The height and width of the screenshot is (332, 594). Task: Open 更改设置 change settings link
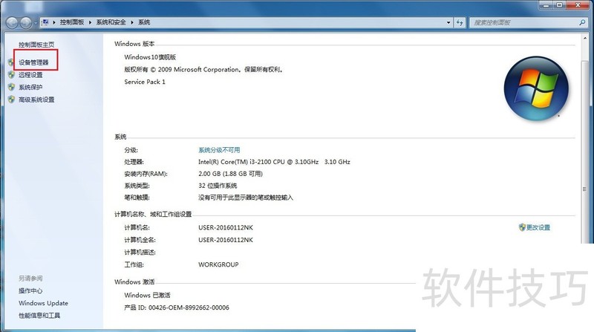click(538, 227)
